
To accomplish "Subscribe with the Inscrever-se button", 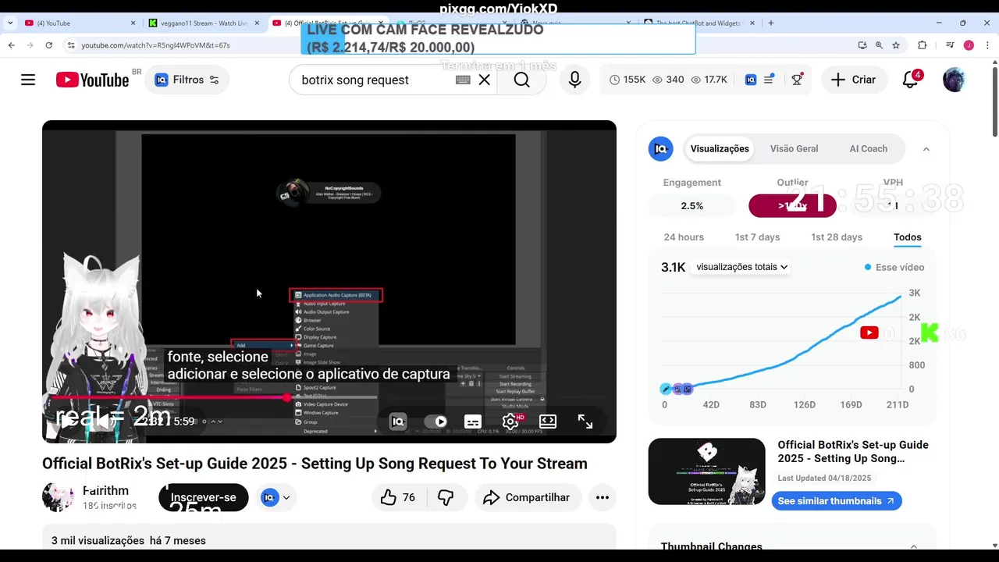I will point(204,497).
